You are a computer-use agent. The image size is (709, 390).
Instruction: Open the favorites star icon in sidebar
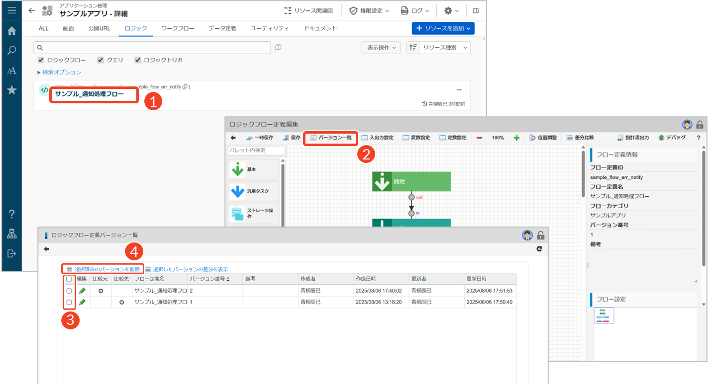[x=12, y=90]
